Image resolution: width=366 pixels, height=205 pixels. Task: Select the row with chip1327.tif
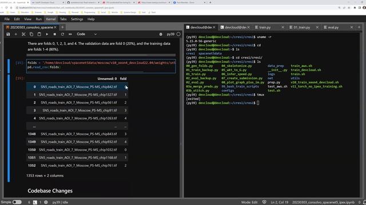point(77,95)
